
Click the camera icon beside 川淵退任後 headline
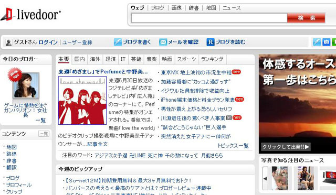(229, 117)
